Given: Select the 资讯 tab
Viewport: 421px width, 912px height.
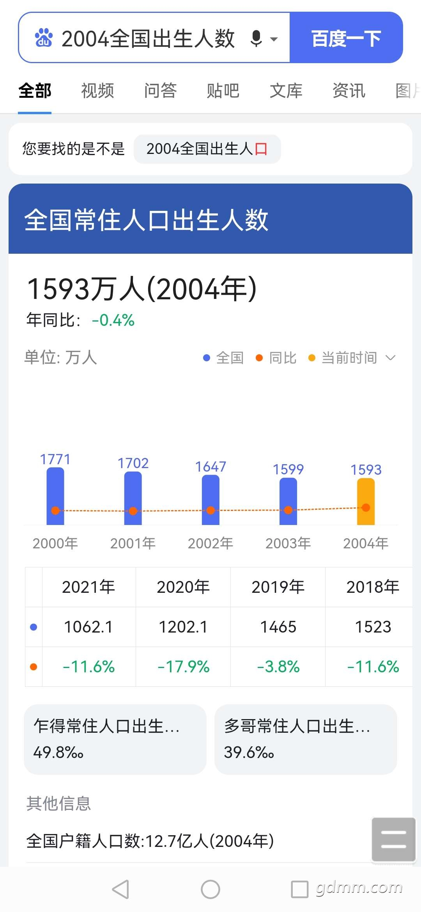Looking at the screenshot, I should tap(349, 91).
